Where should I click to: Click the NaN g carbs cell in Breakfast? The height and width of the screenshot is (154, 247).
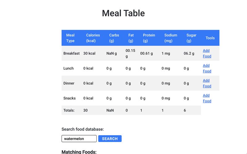click(111, 53)
